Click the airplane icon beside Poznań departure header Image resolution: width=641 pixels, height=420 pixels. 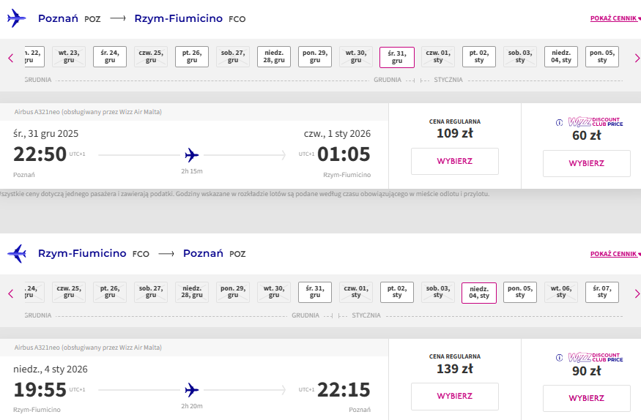tap(17, 18)
